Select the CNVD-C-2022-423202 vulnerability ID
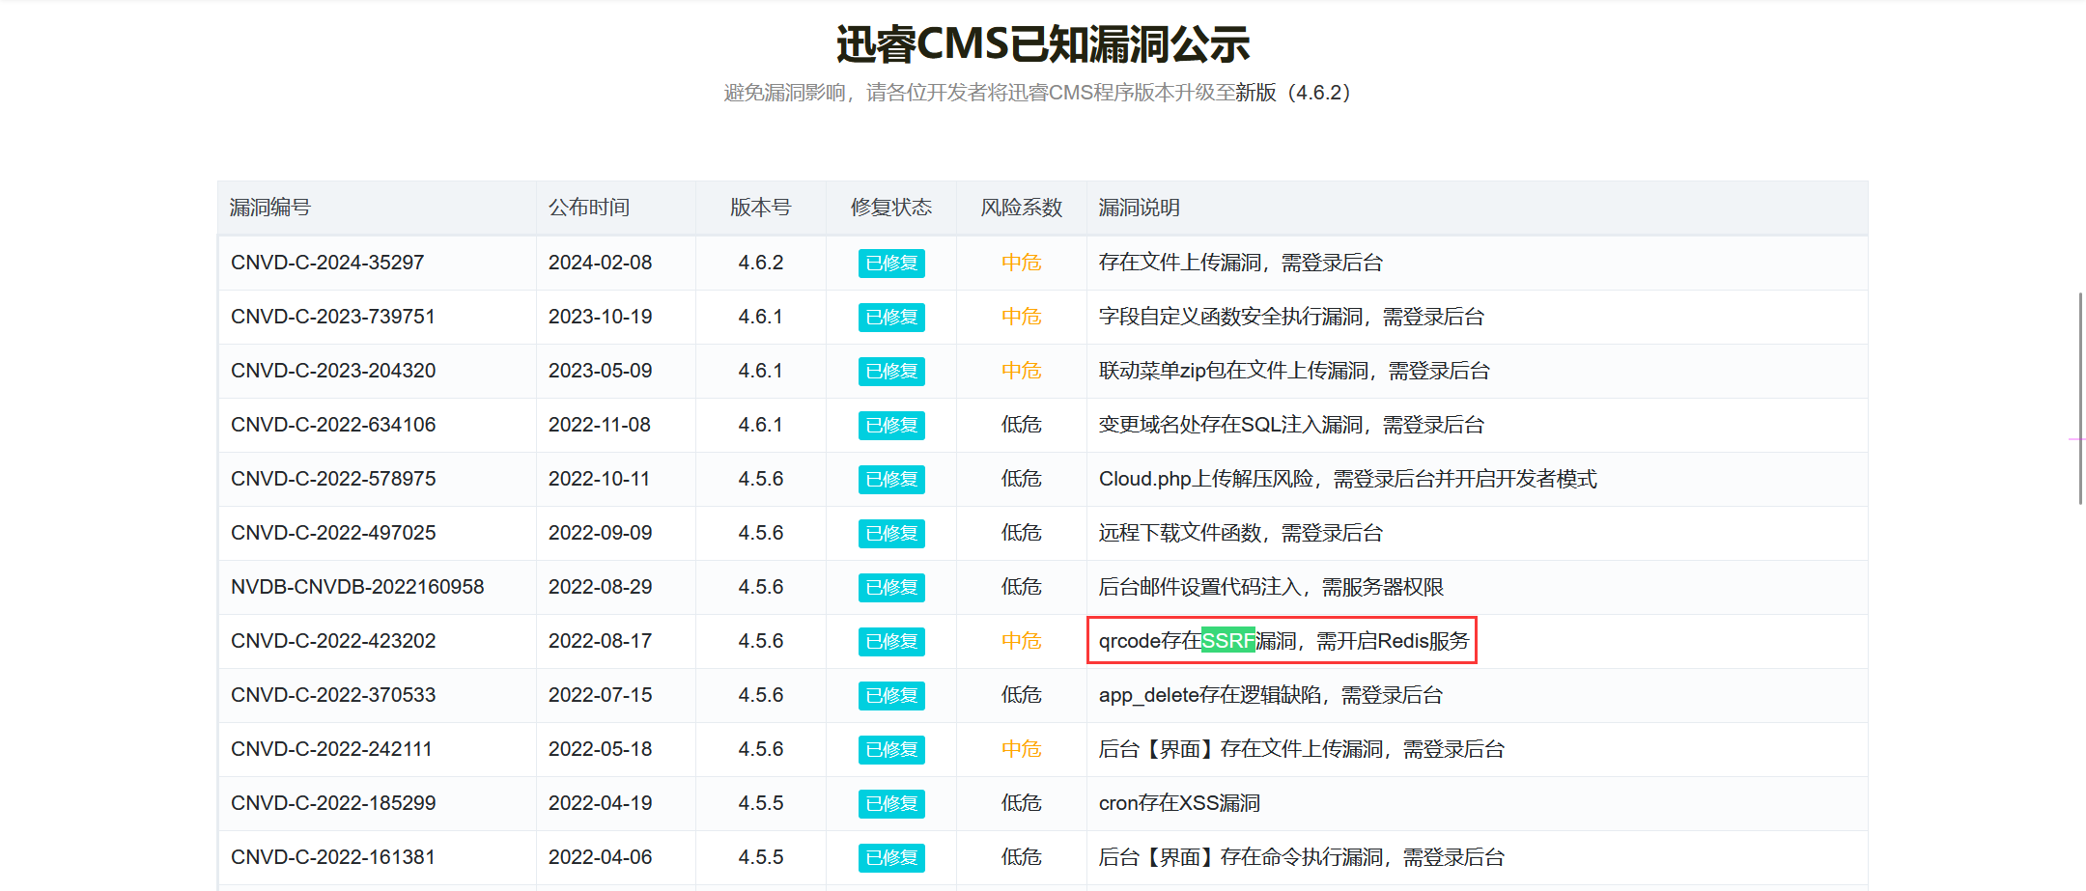This screenshot has height=891, width=2086. pyautogui.click(x=333, y=641)
